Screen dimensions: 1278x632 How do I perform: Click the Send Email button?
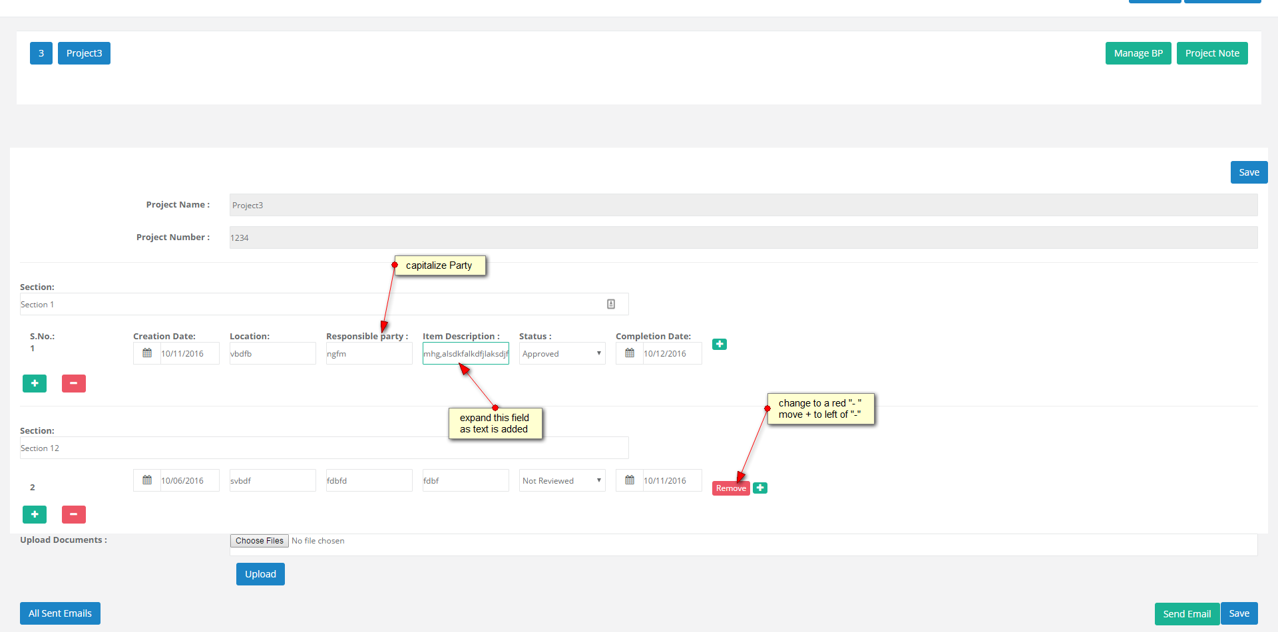(x=1187, y=614)
